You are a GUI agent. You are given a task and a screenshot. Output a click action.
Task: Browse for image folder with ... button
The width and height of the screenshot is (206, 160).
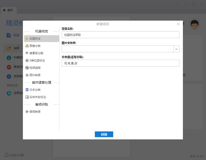(176, 49)
